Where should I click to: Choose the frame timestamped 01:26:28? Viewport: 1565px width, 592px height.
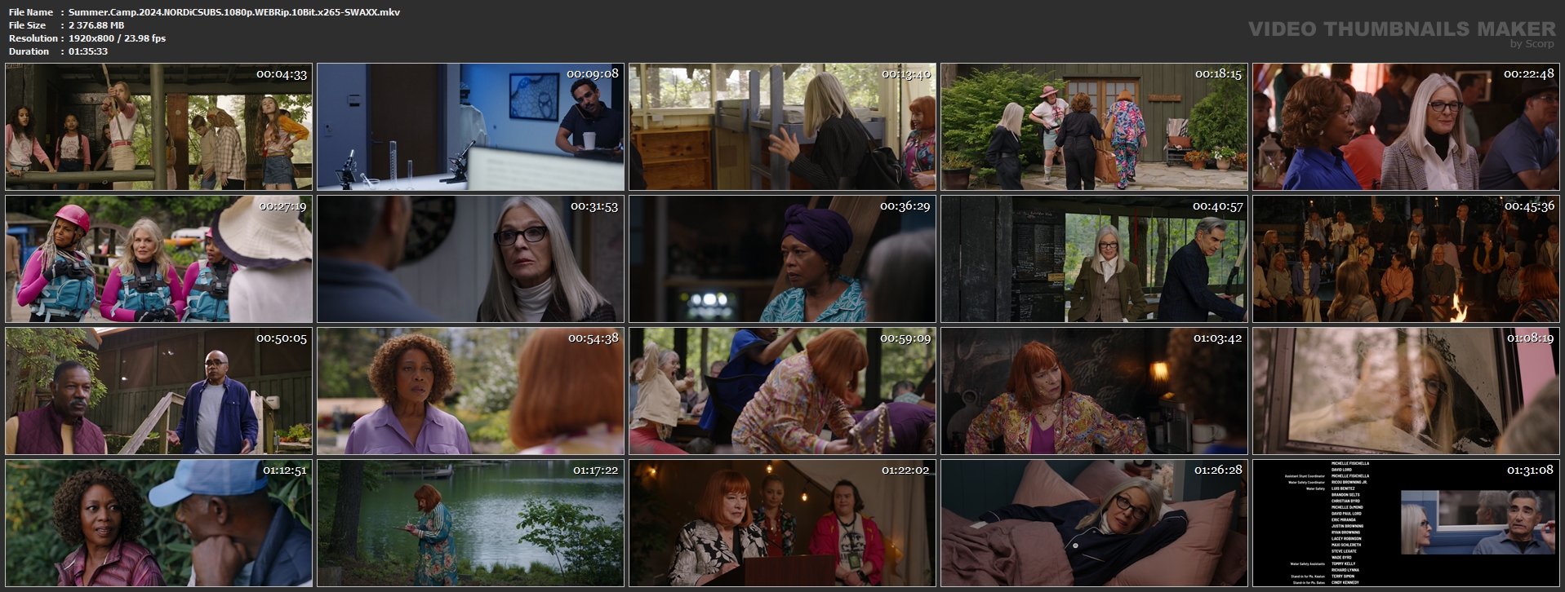click(1094, 523)
